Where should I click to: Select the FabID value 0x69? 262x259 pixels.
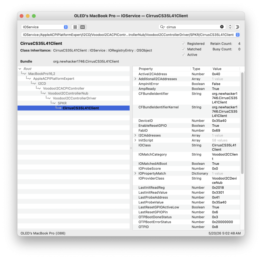(x=216, y=131)
